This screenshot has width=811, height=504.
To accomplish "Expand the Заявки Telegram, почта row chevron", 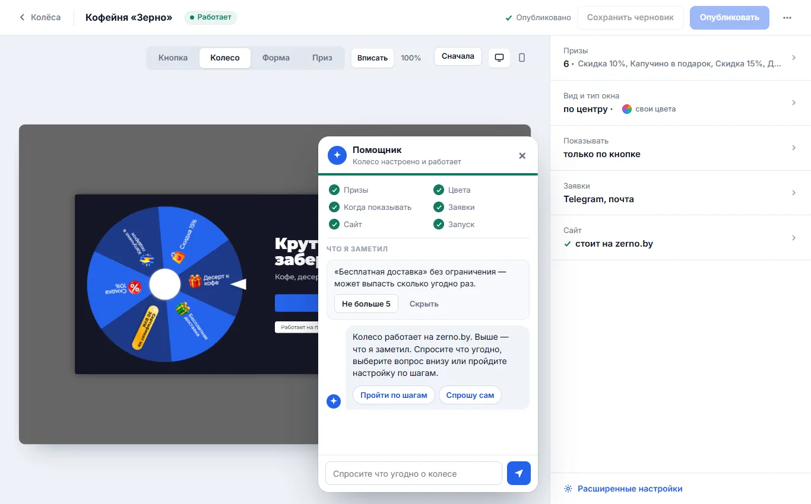I will [794, 193].
